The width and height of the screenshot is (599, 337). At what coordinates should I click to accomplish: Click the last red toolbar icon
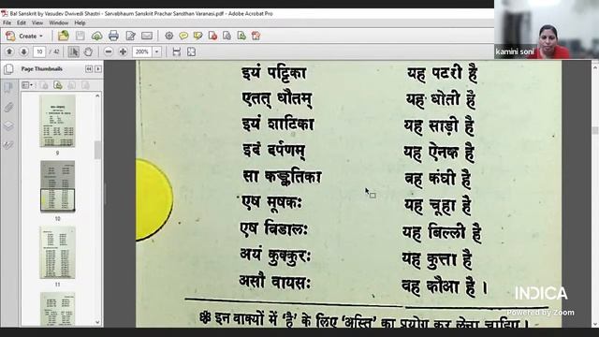point(256,36)
